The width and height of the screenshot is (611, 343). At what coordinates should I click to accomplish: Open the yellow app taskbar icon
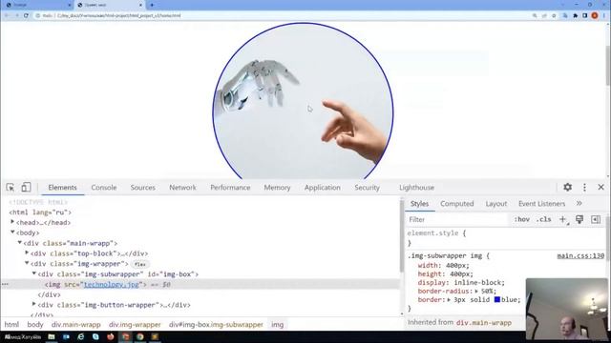[x=155, y=336]
